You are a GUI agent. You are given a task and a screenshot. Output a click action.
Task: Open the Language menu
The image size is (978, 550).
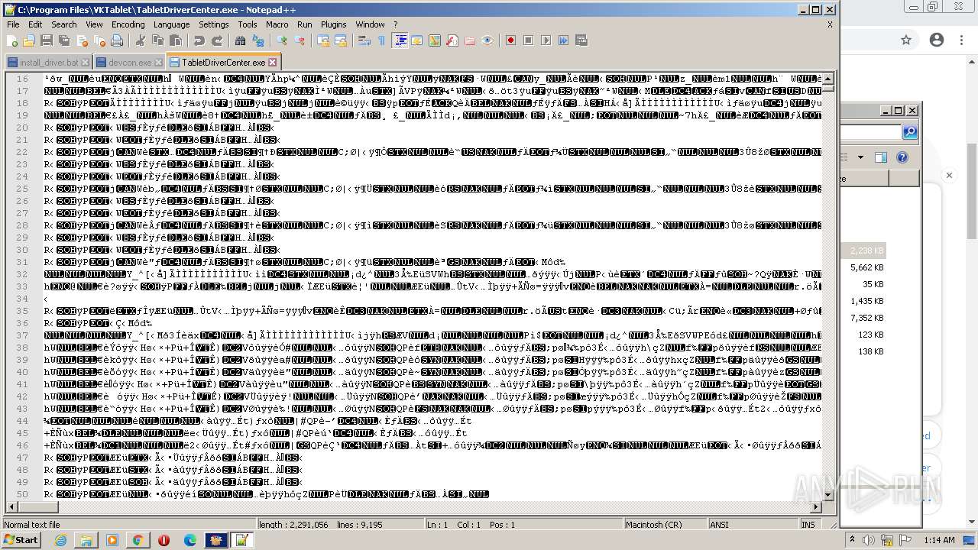(171, 24)
